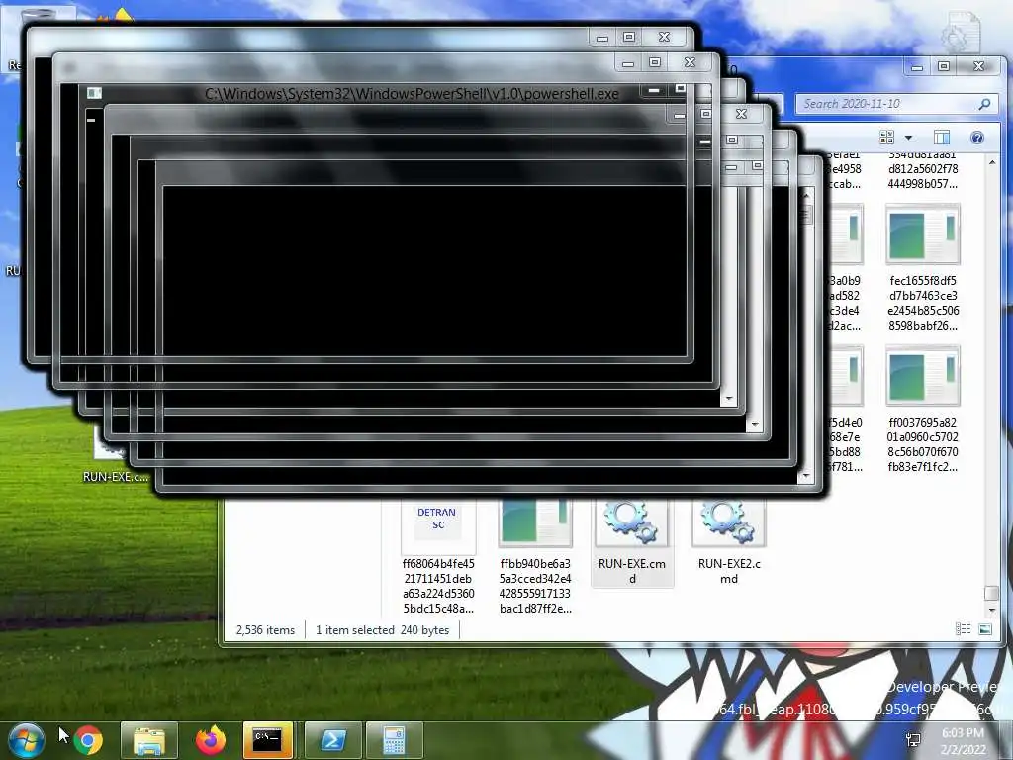The image size is (1013, 760).
Task: Open the Windows Start menu orb
Action: pos(27,740)
